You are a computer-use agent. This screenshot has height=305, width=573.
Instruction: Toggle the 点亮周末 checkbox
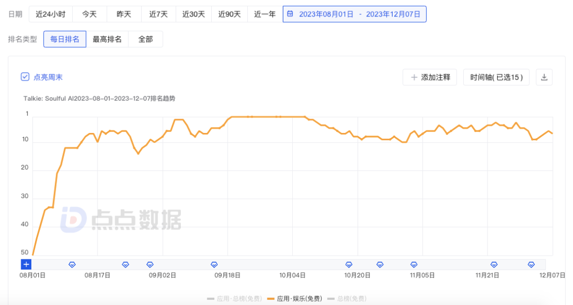click(25, 77)
